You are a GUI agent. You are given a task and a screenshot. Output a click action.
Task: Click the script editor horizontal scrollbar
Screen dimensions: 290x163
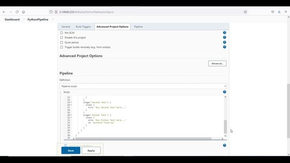[x=143, y=139]
